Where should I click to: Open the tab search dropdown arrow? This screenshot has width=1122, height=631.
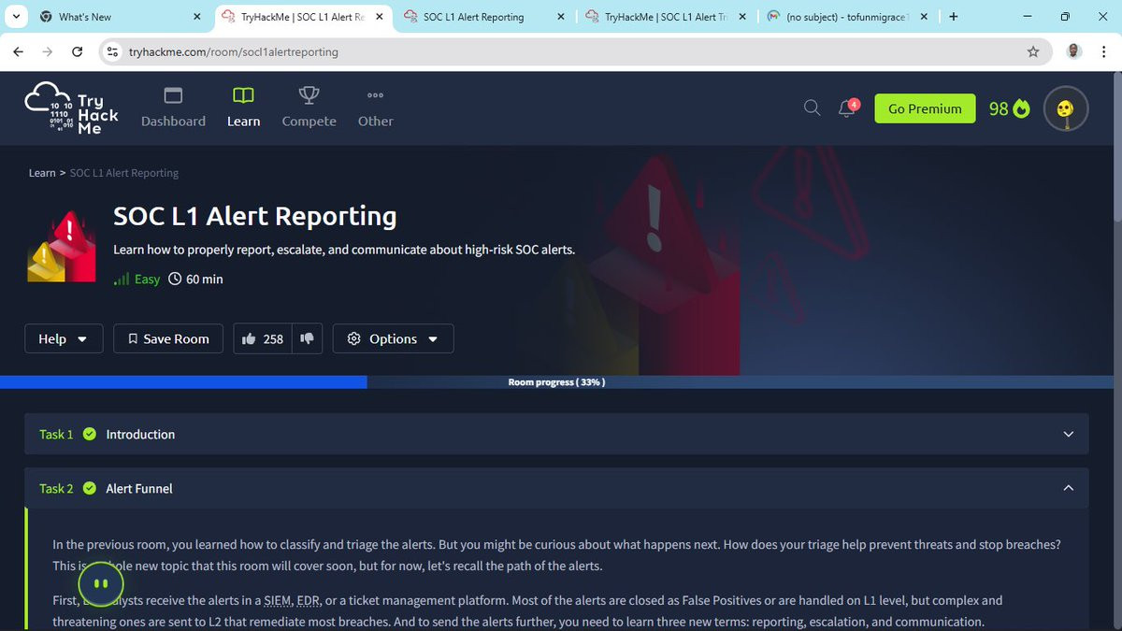[x=17, y=17]
